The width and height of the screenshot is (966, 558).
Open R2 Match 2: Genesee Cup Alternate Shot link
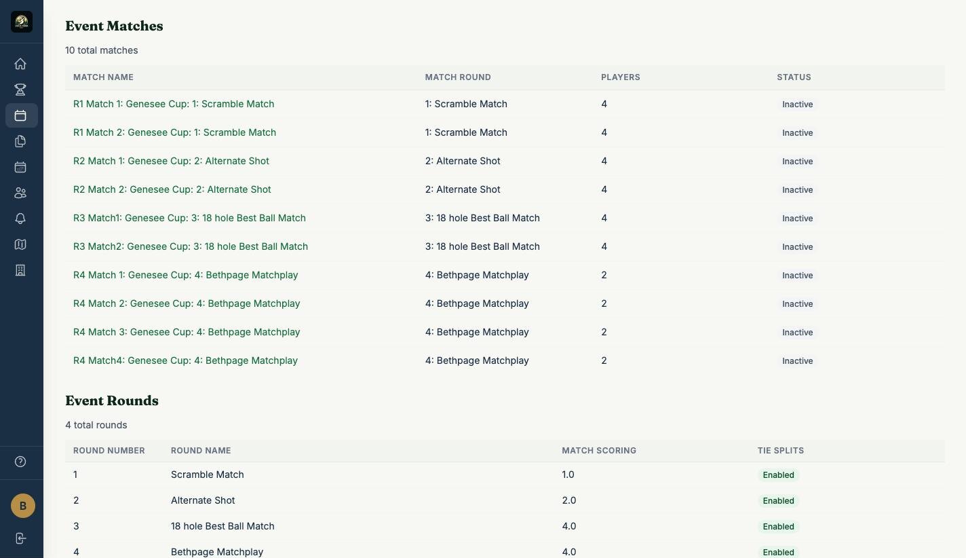point(172,189)
